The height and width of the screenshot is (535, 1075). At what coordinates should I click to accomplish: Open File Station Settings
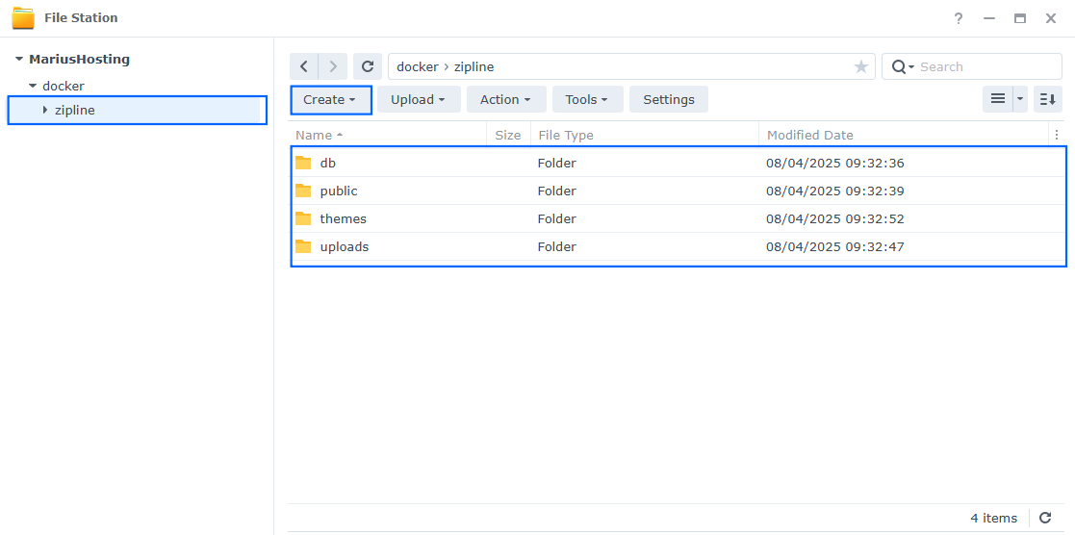pyautogui.click(x=669, y=99)
